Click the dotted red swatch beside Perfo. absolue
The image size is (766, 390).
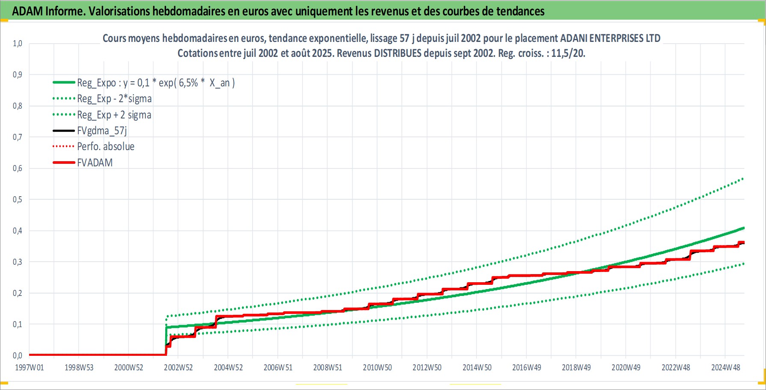pos(64,146)
